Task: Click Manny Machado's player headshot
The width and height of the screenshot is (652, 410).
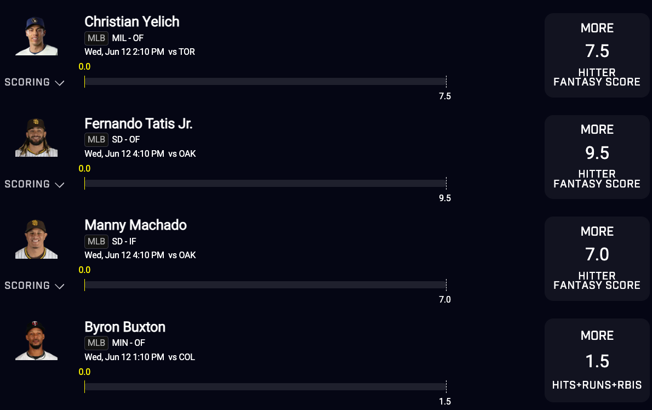Action: click(36, 239)
